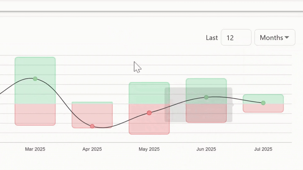The image size is (303, 170).
Task: Click the Jul 2025 green data point
Action: pyautogui.click(x=263, y=103)
